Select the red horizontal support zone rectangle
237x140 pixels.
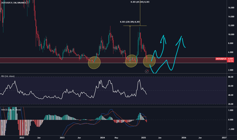[x=51, y=60]
